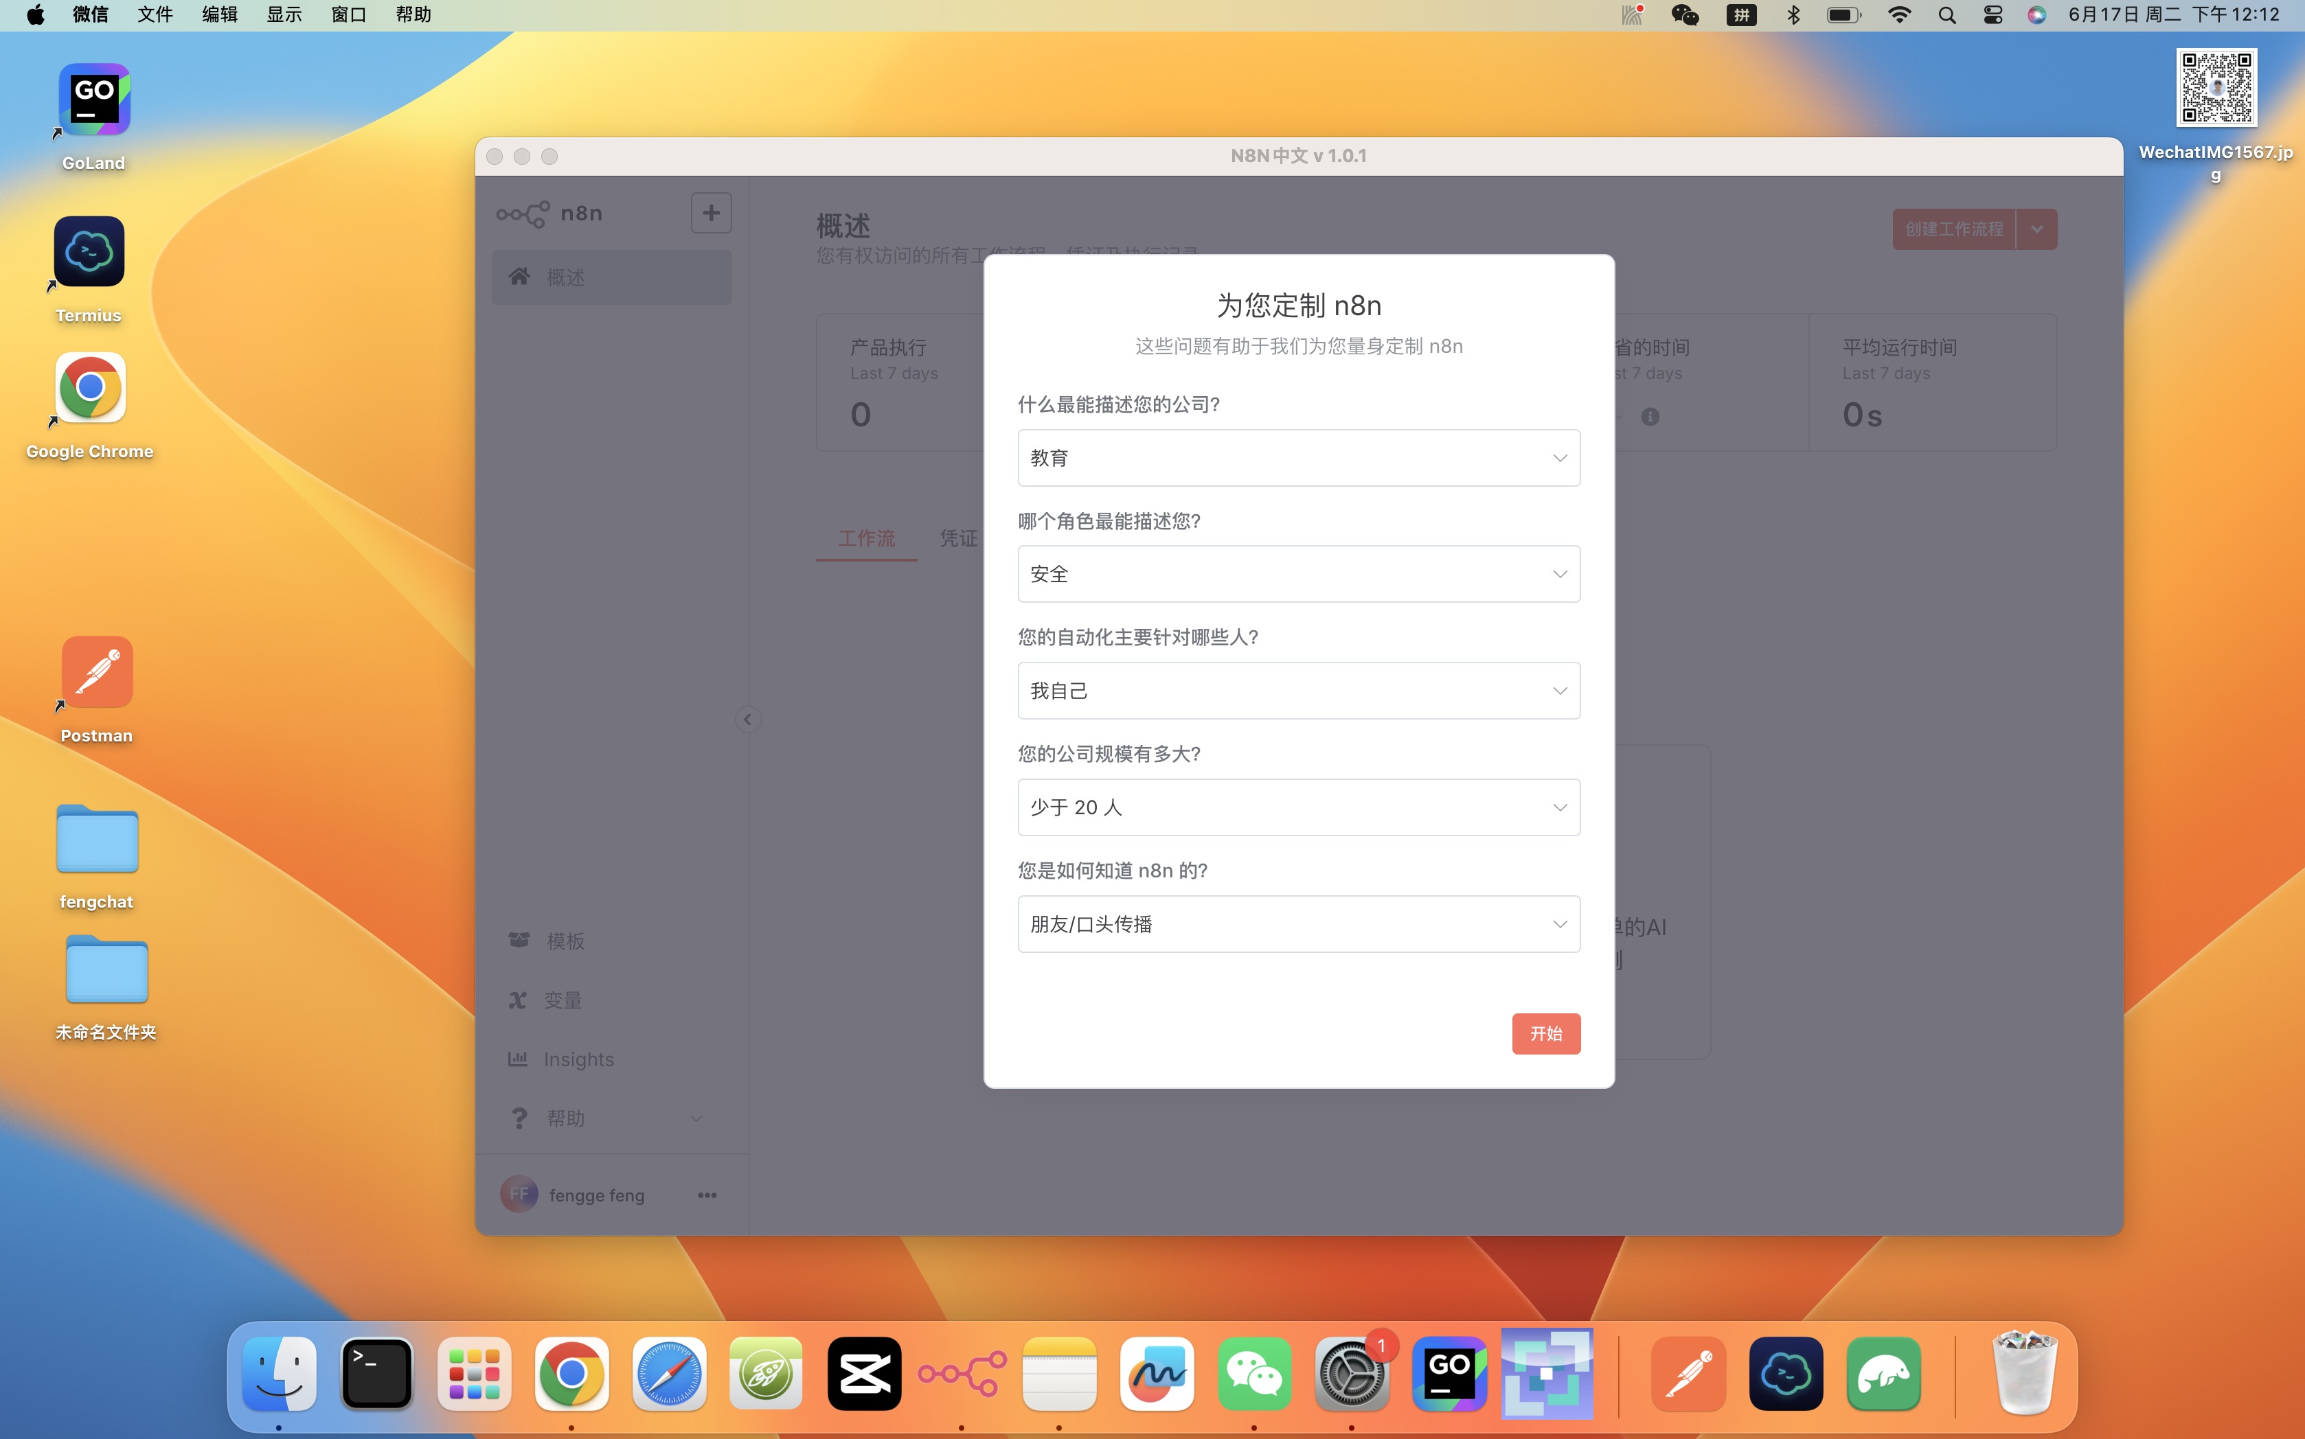
Task: Click the Bluetooth icon in the menu bar
Action: pyautogui.click(x=1794, y=14)
